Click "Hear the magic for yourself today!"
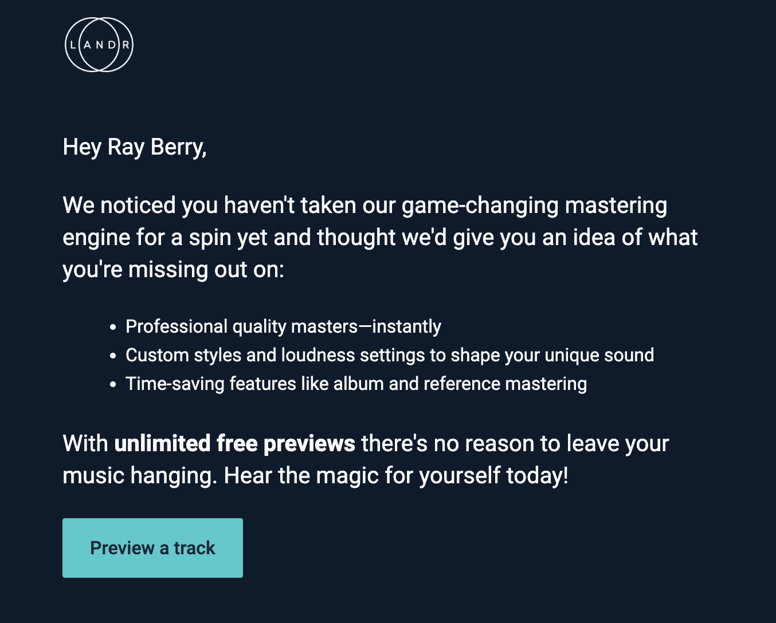Screen dimensions: 776x623 click(395, 476)
